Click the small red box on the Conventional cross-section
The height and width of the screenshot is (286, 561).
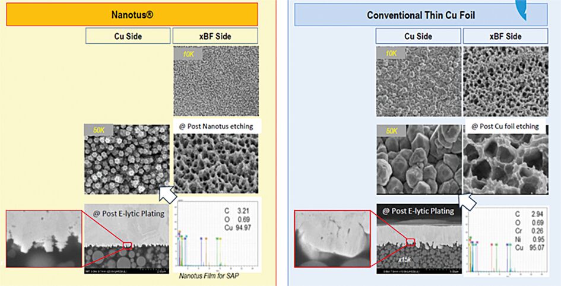point(410,241)
